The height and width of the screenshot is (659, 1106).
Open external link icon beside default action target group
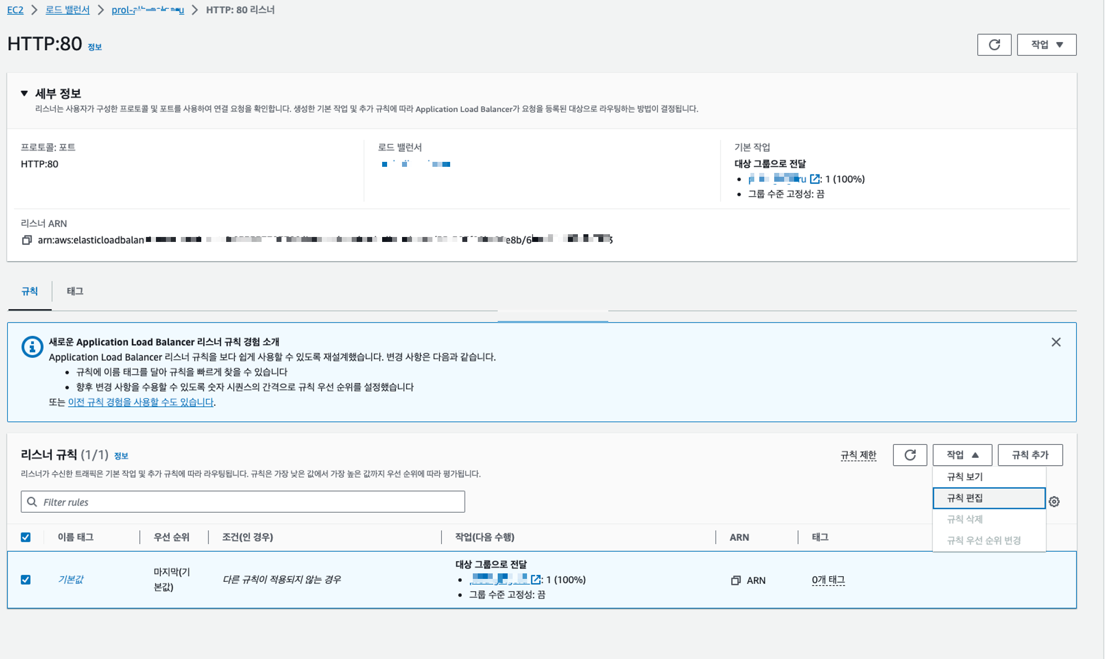815,179
